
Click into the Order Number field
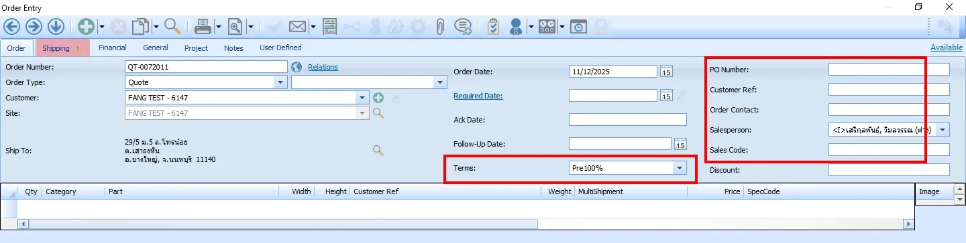click(207, 67)
